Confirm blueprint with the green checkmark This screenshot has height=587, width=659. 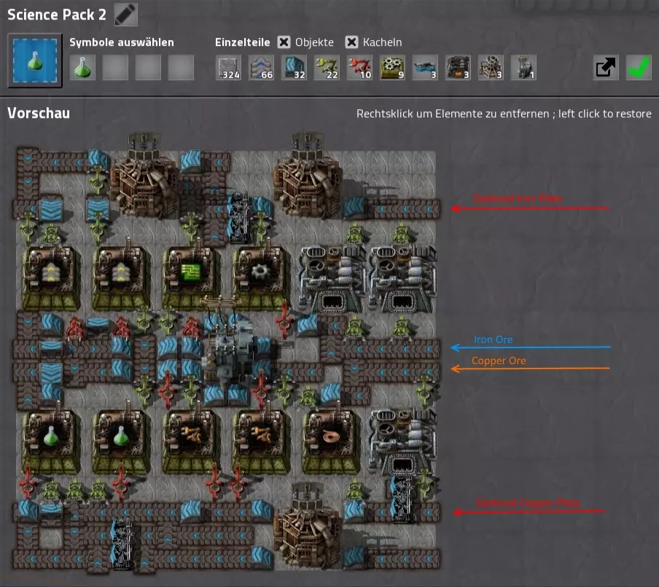coord(639,67)
